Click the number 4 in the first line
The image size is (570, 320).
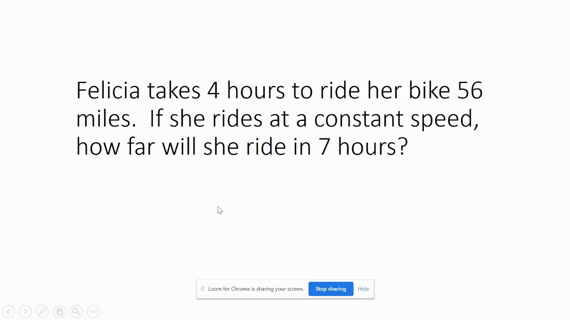[213, 90]
